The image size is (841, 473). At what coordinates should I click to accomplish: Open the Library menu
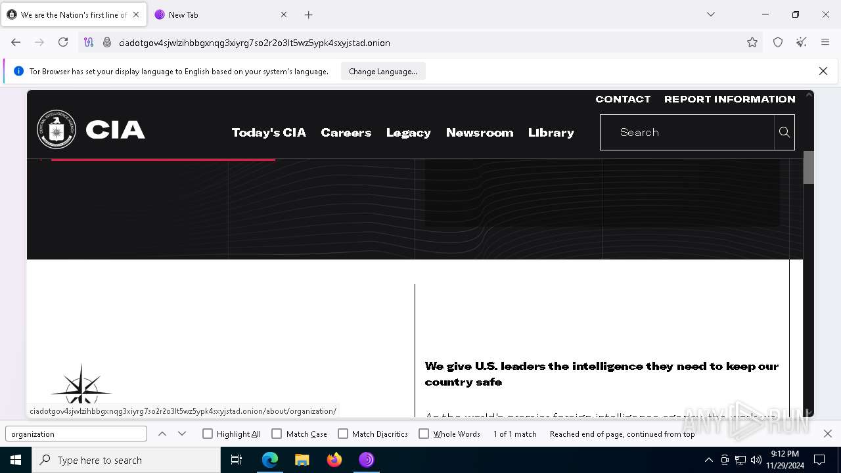[551, 132]
